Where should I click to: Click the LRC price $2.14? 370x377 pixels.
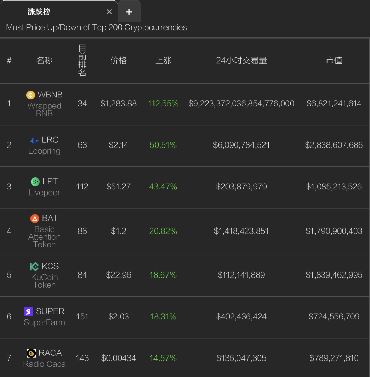tap(119, 145)
